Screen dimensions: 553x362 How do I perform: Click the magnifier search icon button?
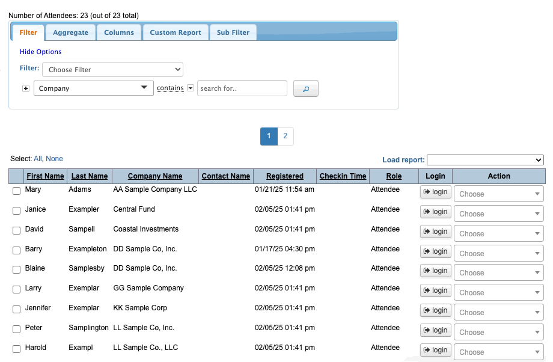[x=306, y=88]
